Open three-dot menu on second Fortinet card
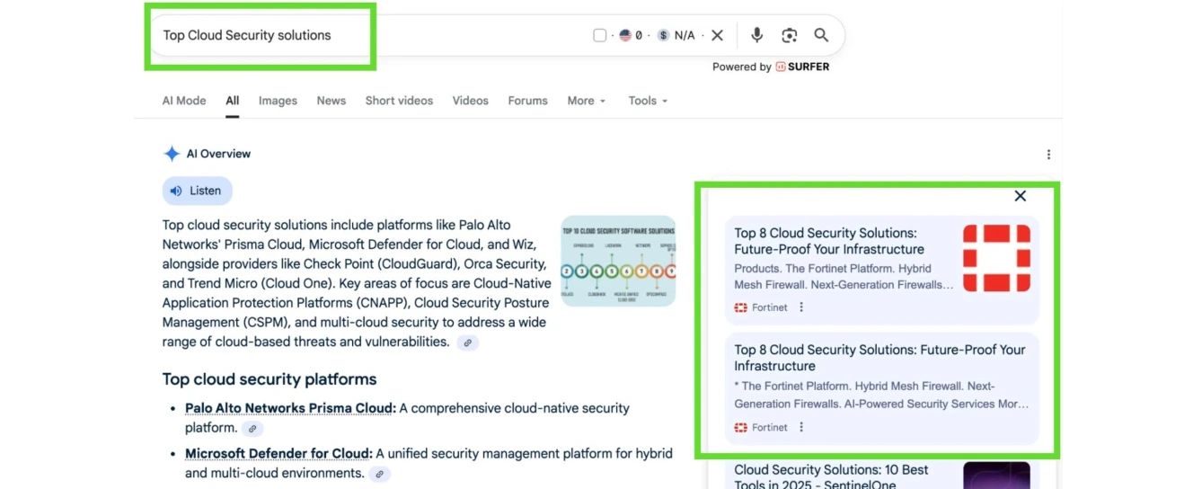Screen dimensions: 1193x489 pyautogui.click(x=801, y=428)
